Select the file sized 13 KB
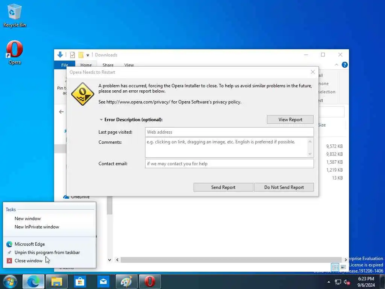Image resolution: width=385 pixels, height=289 pixels. pyautogui.click(x=337, y=178)
